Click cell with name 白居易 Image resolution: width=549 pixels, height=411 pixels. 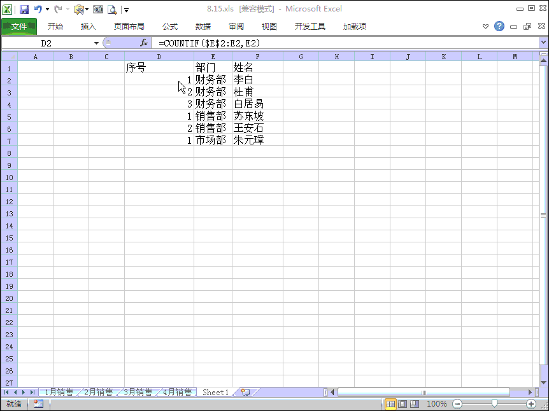(257, 104)
